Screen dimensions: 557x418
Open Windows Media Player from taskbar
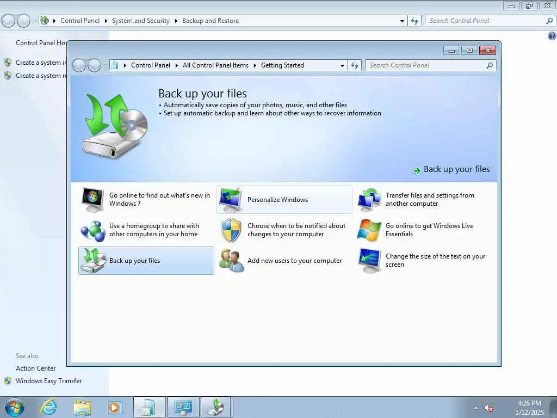(115, 408)
